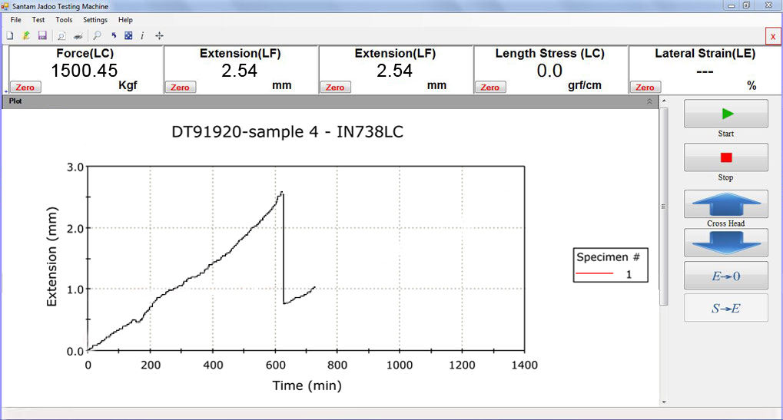Zero the Force(LC) reading

click(25, 88)
